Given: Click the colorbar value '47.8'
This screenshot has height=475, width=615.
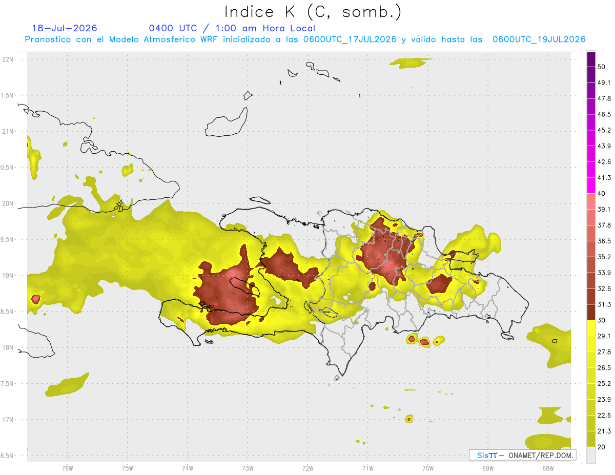Looking at the screenshot, I should coord(605,98).
